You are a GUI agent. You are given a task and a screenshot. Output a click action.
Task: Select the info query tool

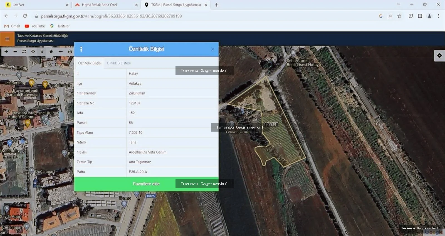42,51
